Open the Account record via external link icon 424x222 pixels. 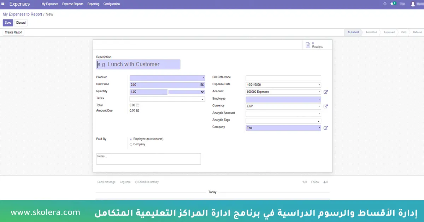pos(325,92)
